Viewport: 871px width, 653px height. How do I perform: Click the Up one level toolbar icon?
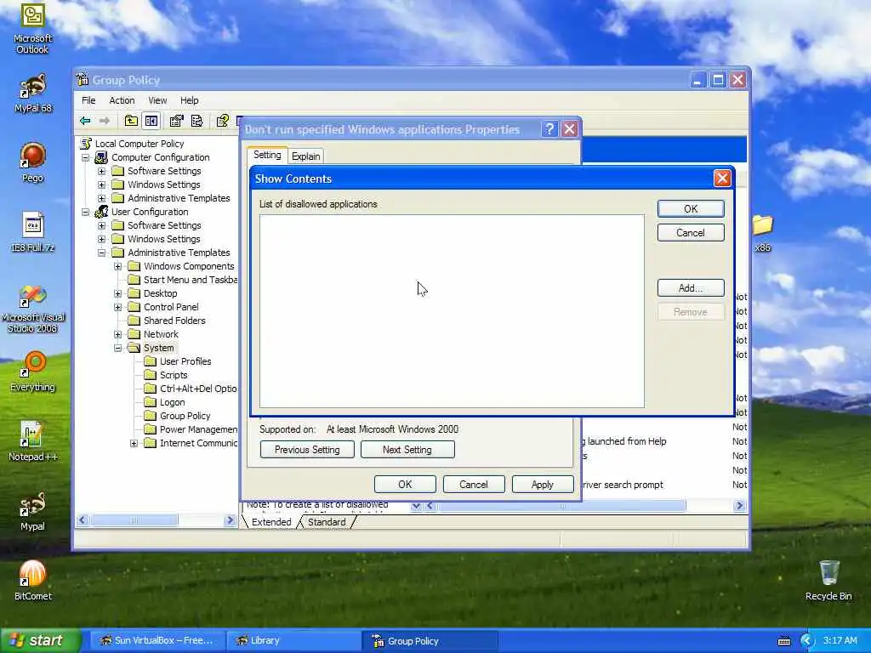[131, 121]
